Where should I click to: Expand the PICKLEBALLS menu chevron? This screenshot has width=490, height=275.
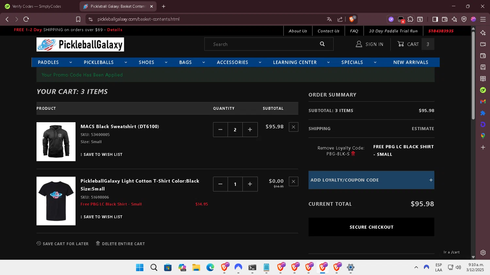point(126,62)
